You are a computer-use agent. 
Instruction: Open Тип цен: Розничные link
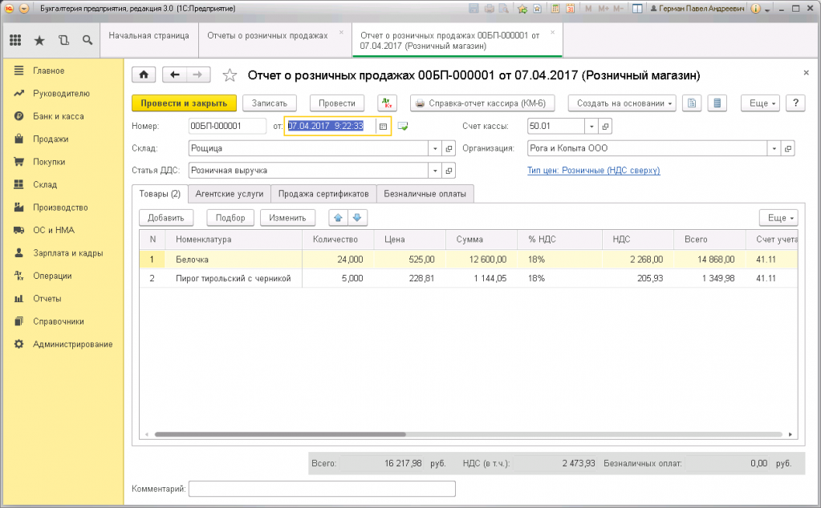point(593,171)
